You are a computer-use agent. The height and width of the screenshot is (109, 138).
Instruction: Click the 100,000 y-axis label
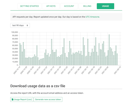tap(15, 32)
